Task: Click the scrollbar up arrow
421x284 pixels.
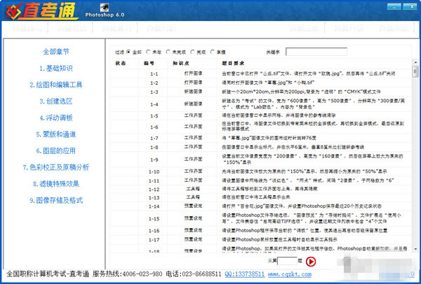Action: (x=416, y=64)
